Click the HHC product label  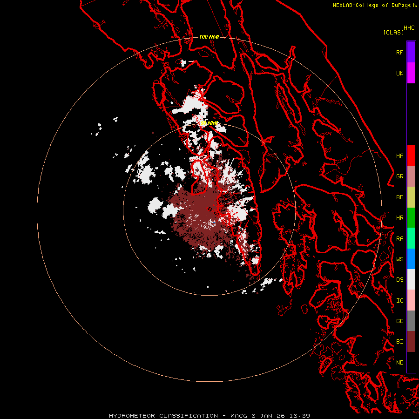tap(409, 28)
